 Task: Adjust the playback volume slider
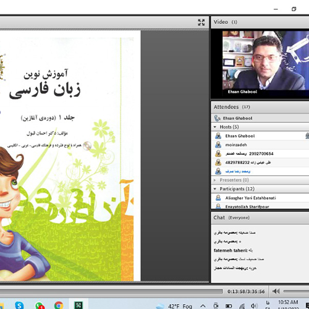coord(296,291)
